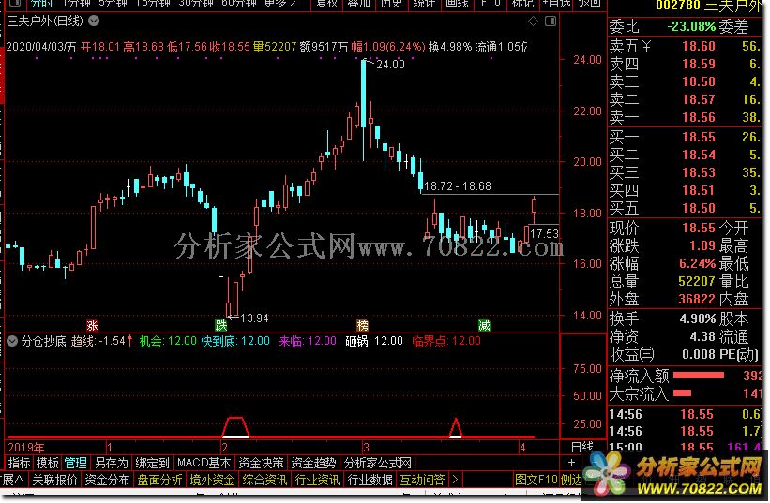770x503 pixels.
Task: Click the 榜 marker icon under chart
Action: pyautogui.click(x=362, y=324)
